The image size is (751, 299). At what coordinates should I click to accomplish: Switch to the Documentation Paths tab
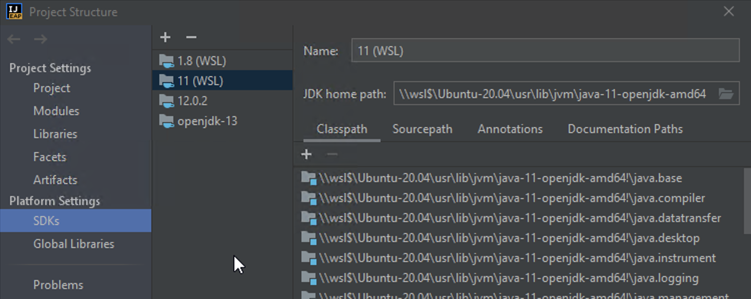tap(625, 129)
